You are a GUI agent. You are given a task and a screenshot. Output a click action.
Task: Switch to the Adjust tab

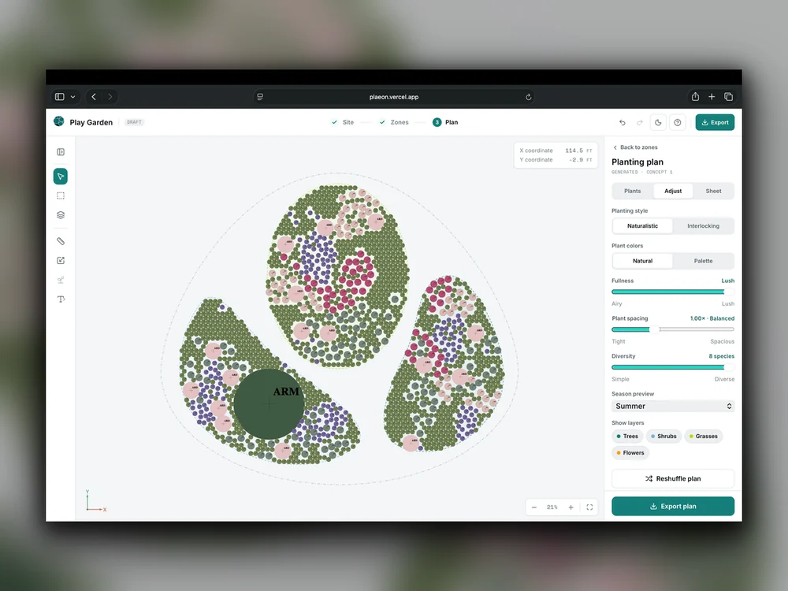tap(673, 191)
